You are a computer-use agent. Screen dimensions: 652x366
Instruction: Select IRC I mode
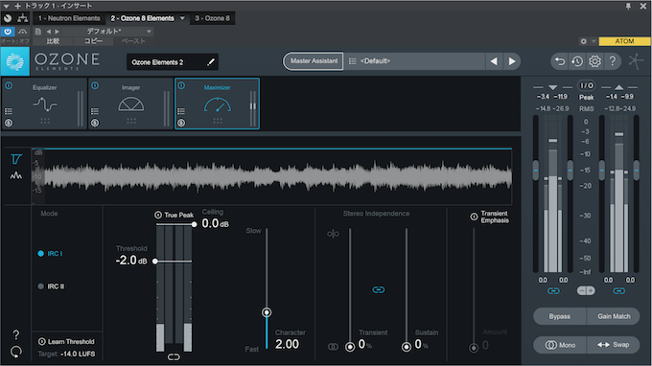click(x=50, y=253)
